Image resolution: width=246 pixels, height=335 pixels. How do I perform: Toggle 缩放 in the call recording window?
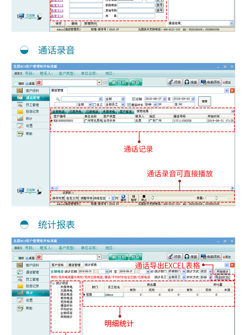pyautogui.click(x=19, y=84)
